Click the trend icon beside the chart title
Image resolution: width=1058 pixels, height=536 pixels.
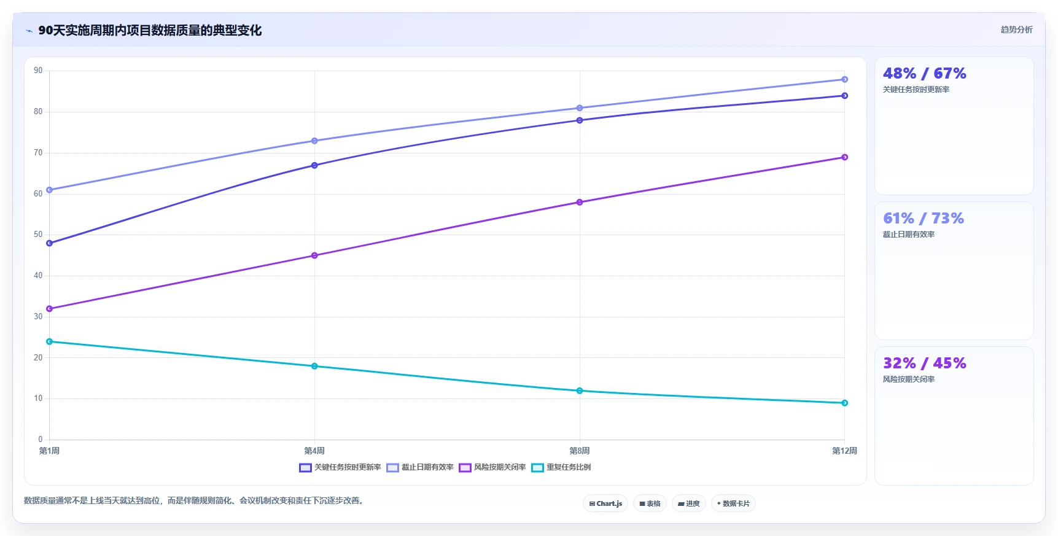[x=29, y=31]
